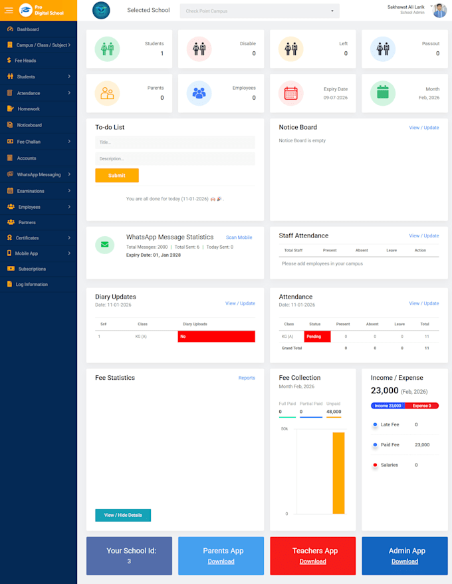Focus the To-do Title input field

(175, 142)
